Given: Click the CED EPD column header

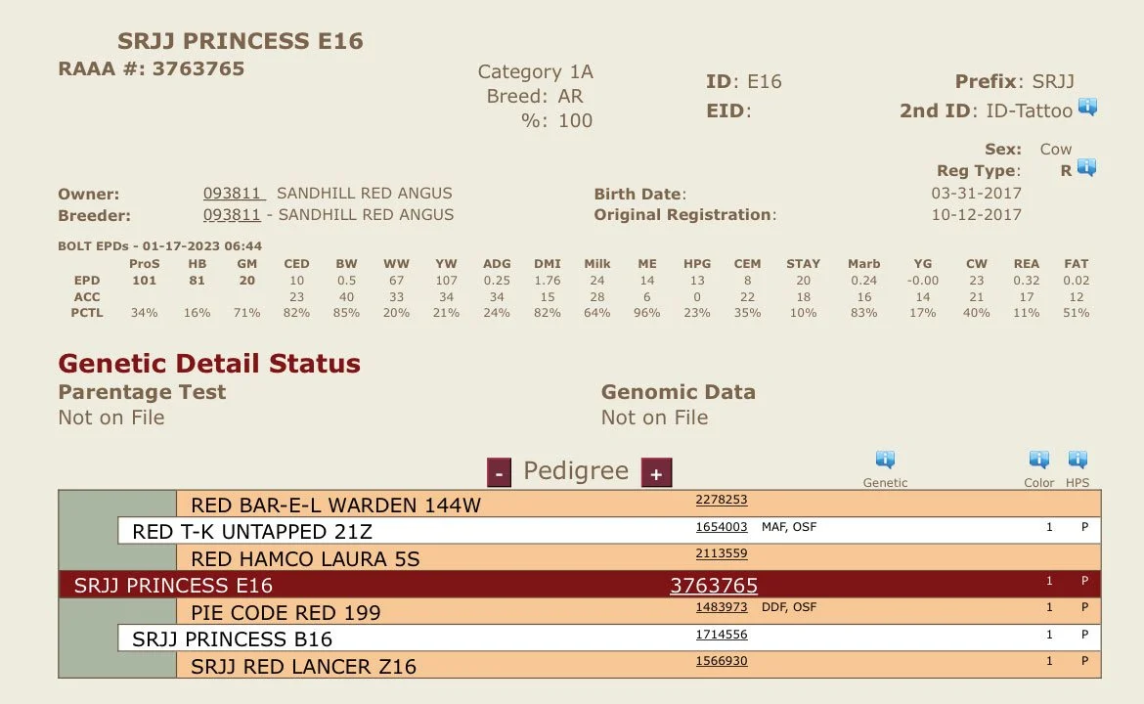Looking at the screenshot, I should tap(297, 263).
